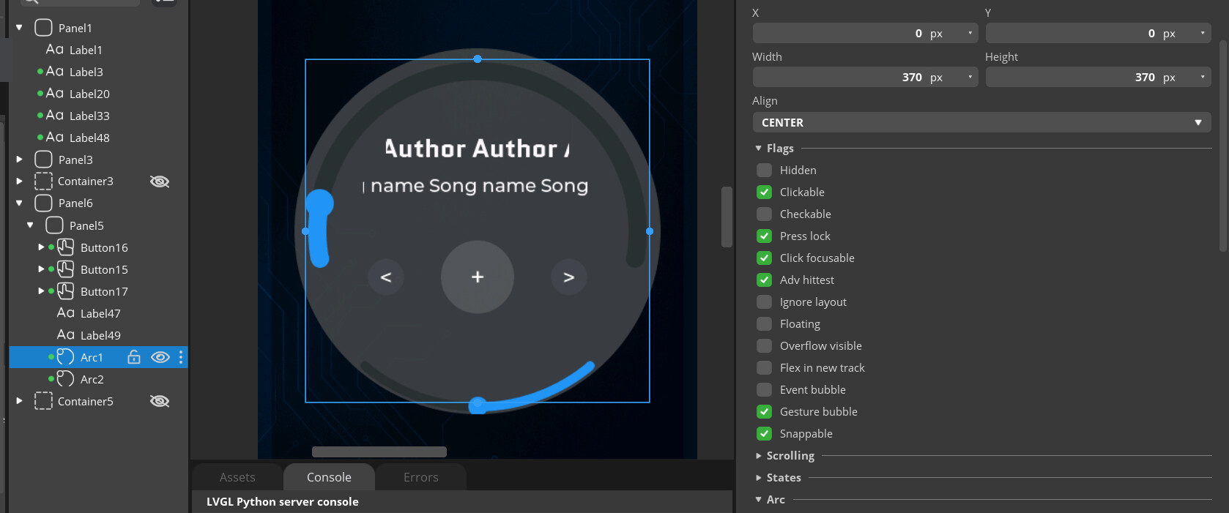Open the Align CENTER dropdown
This screenshot has width=1229, height=513.
(981, 122)
